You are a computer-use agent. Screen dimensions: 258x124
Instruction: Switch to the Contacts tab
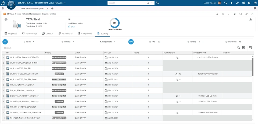point(48,34)
